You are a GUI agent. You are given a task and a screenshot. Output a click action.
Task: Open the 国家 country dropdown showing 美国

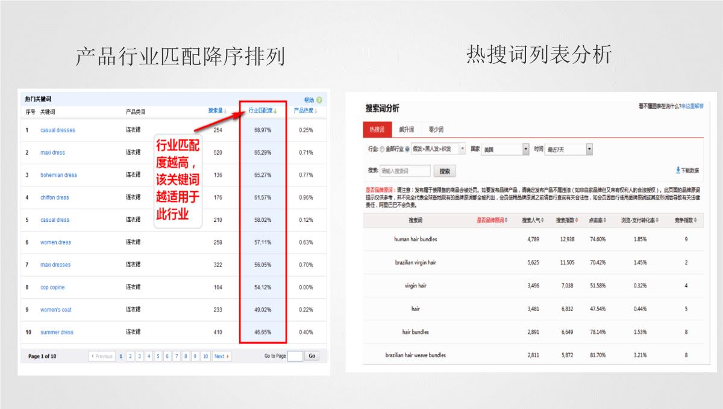[525, 149]
